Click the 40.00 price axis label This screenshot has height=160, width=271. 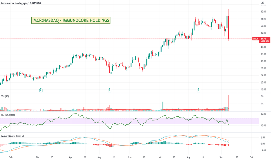263,47
